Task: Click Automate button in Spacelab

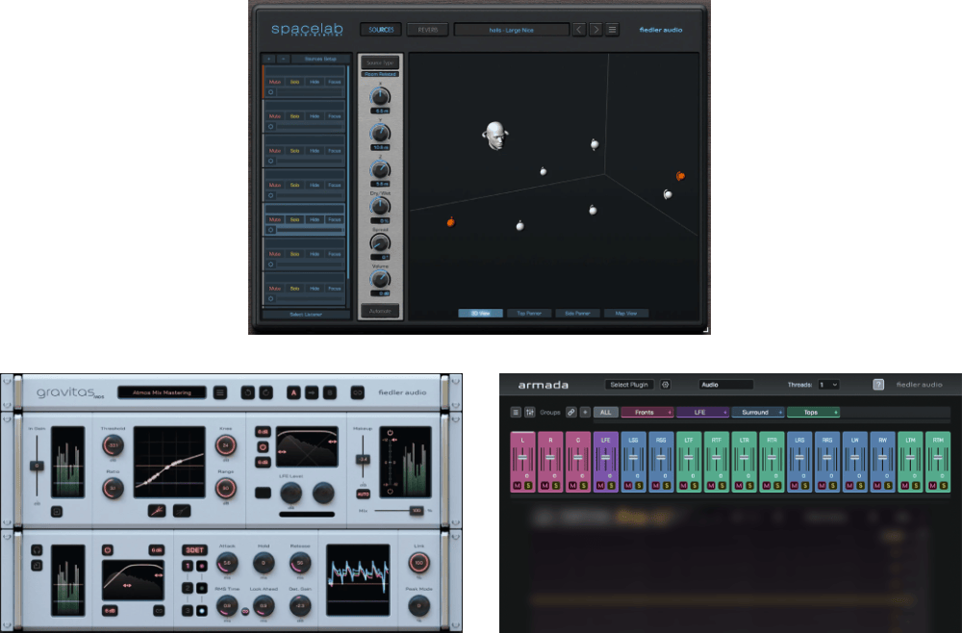Action: pos(380,311)
